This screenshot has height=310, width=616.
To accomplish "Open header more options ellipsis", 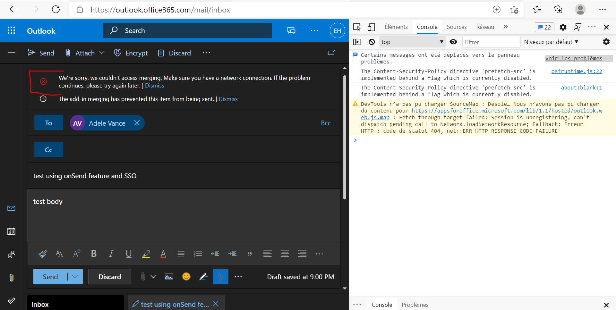I will 314,30.
